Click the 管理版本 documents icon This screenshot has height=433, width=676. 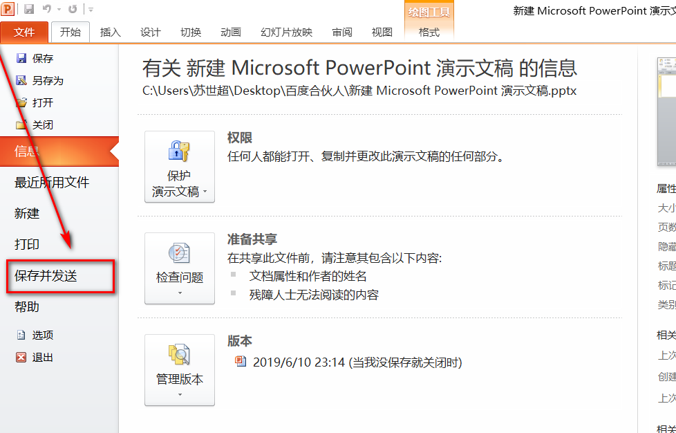click(179, 355)
